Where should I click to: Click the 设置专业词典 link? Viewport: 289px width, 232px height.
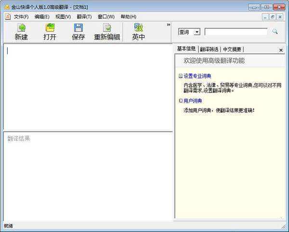(x=197, y=76)
